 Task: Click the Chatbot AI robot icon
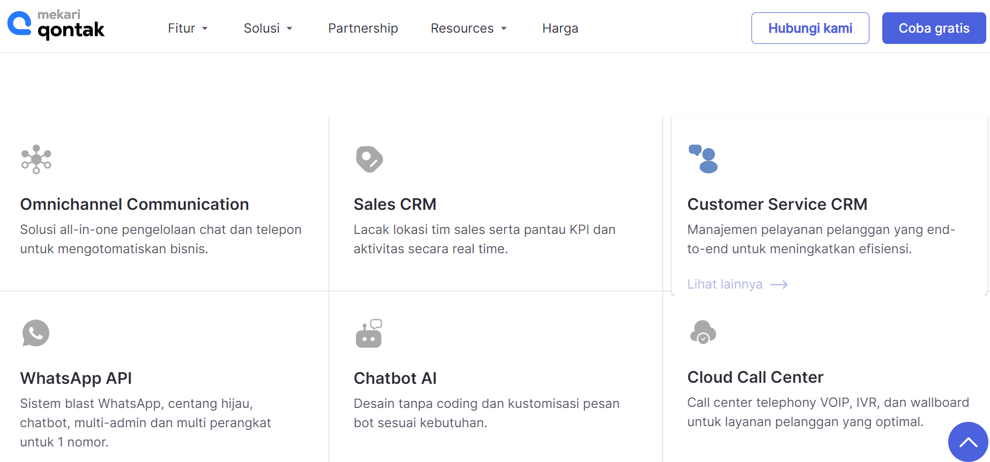pos(369,333)
